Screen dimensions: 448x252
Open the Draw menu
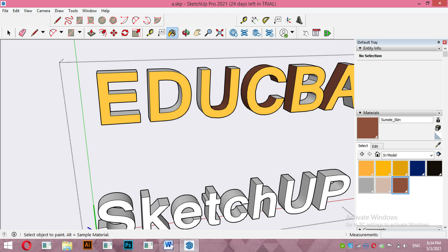coord(59,11)
